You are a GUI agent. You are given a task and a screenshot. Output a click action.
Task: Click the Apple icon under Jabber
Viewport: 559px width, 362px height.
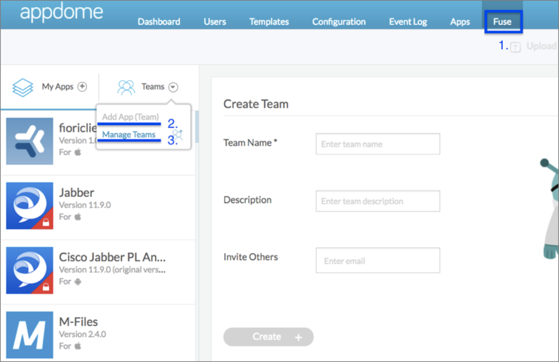coord(78,216)
